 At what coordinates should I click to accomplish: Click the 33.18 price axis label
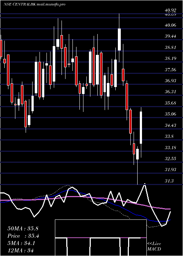coord(171,148)
